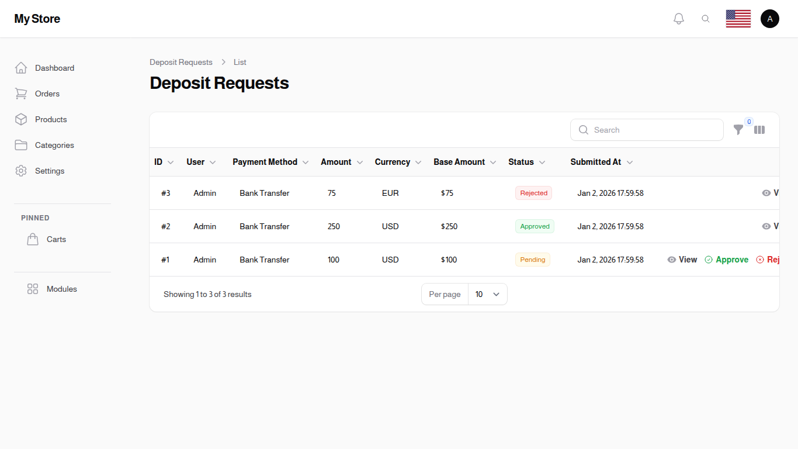This screenshot has width=798, height=449.
Task: Open the filter panel icon
Action: 738,130
